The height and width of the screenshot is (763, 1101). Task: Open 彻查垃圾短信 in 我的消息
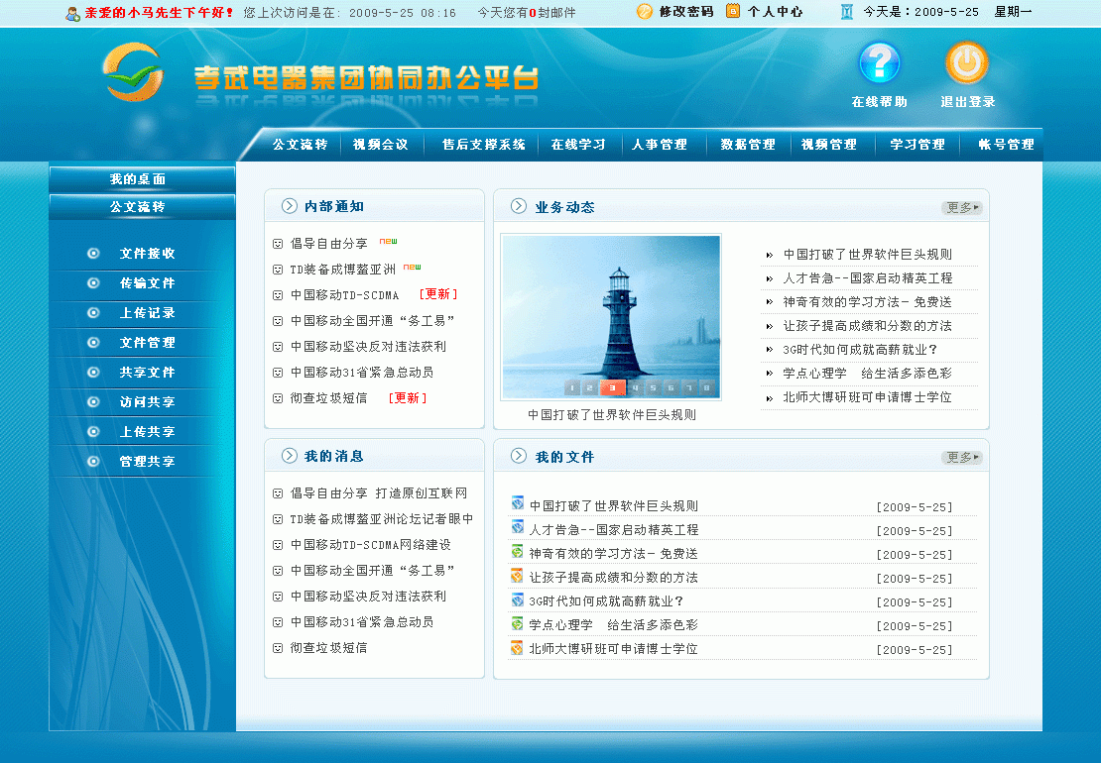click(x=328, y=648)
